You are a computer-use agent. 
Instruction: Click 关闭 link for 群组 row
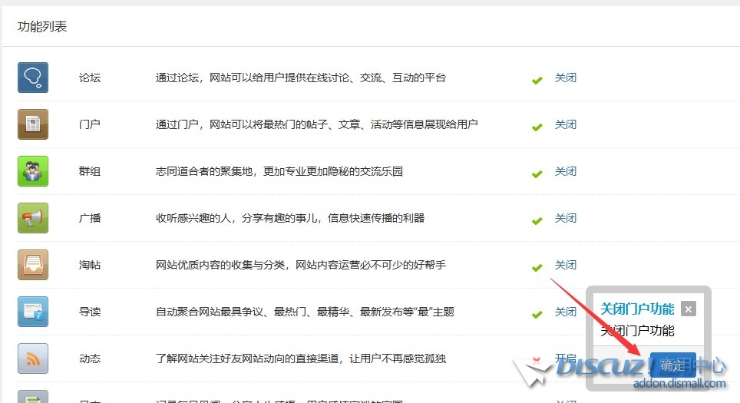click(x=566, y=171)
